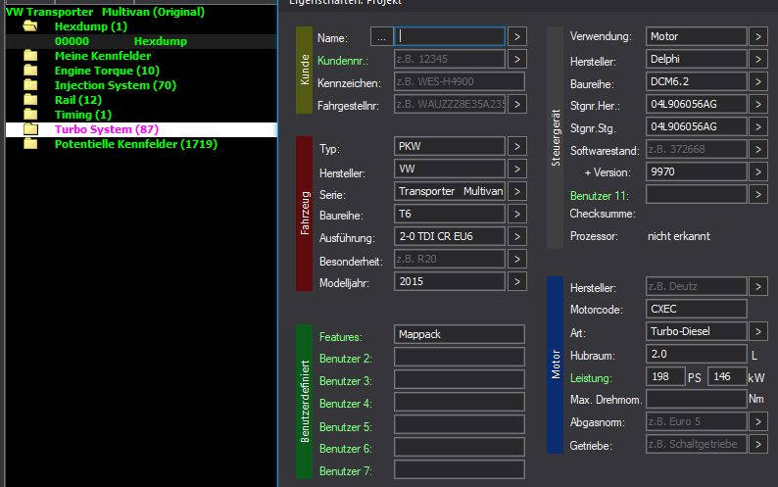Click the Features field containing Mappack
778x487 pixels.
(x=459, y=334)
